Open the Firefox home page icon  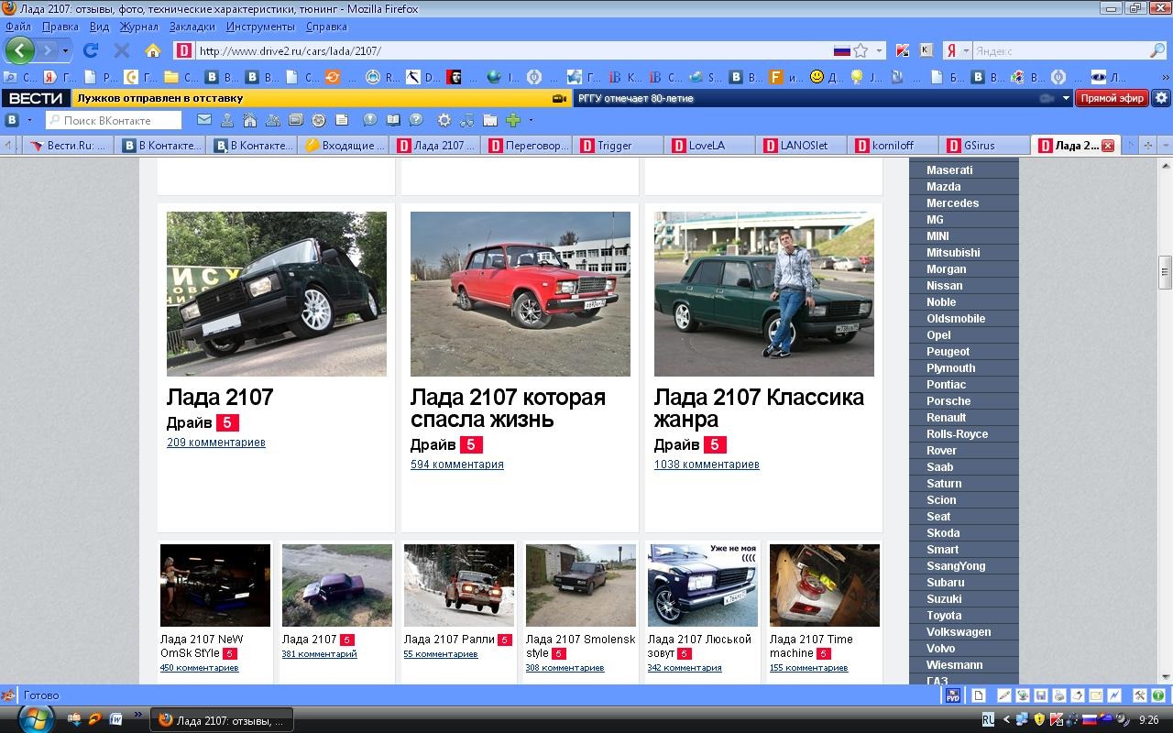tap(153, 50)
